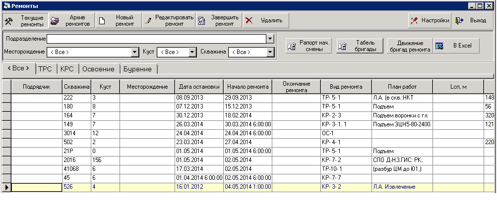497x211 pixels.
Task: Click the row selector arrow of row 526
Action: pyautogui.click(x=6, y=188)
